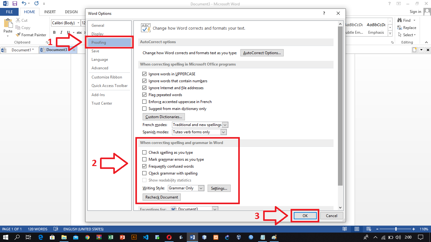The height and width of the screenshot is (242, 431).
Task: Click the Word Options vertical scrollbar
Action: (x=340, y=106)
